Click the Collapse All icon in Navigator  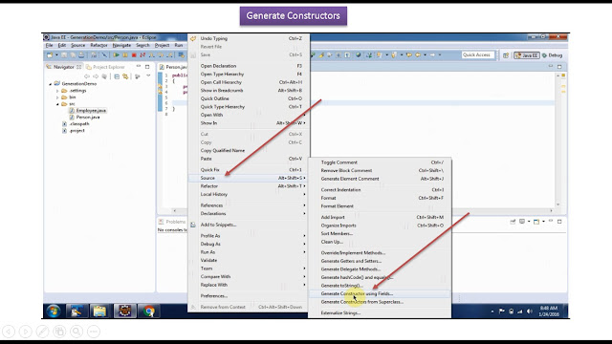(x=117, y=76)
